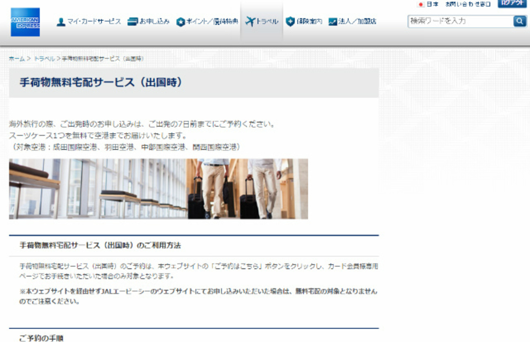Open マイ・カードサービス via its person icon

(x=61, y=22)
